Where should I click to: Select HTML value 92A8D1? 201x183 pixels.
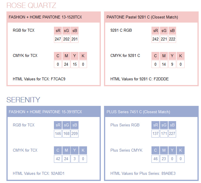[x=58, y=174]
